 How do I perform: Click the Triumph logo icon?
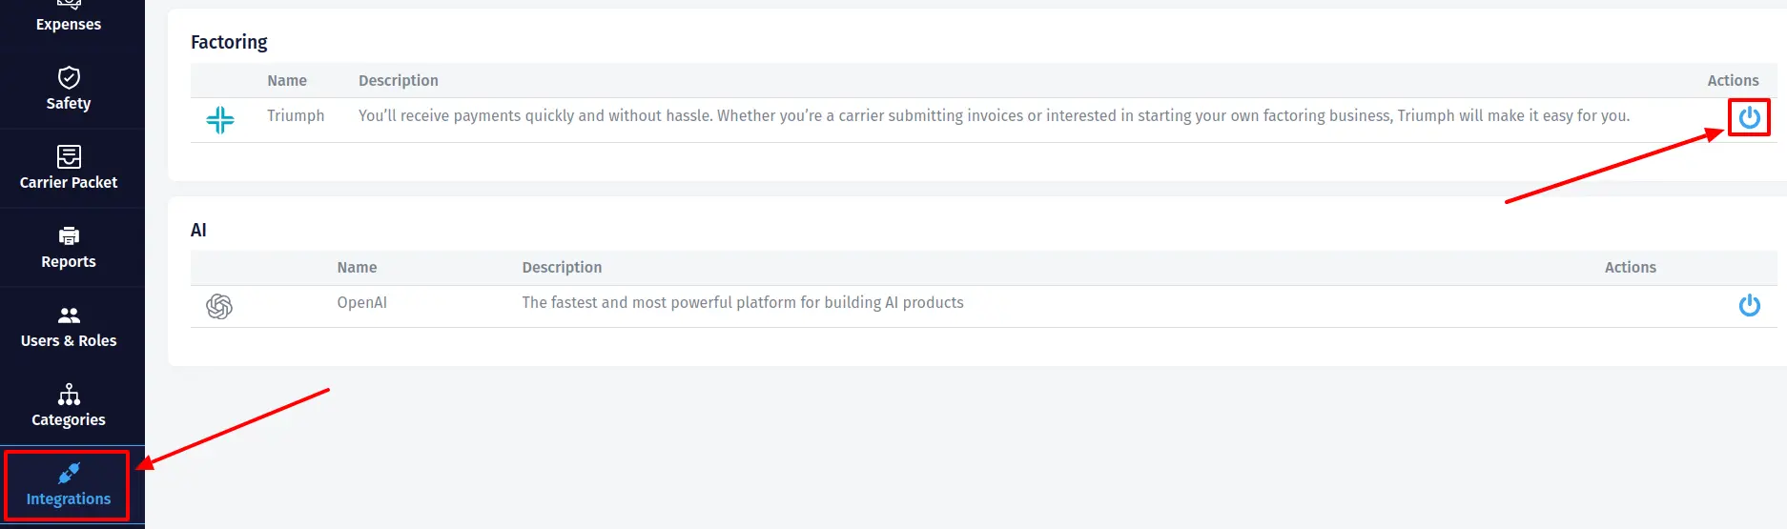click(x=220, y=120)
